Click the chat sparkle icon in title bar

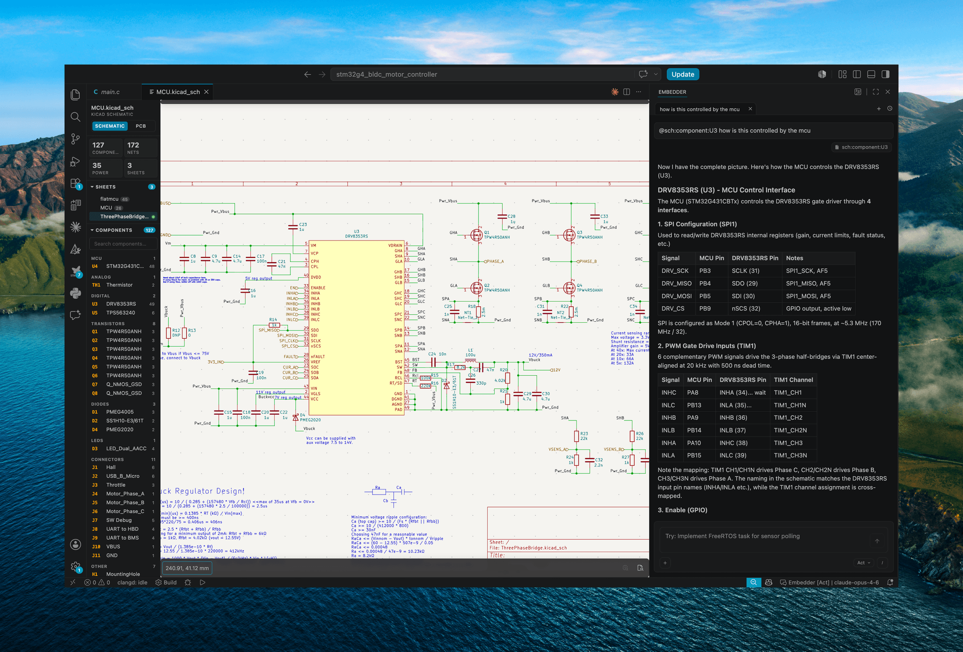643,74
